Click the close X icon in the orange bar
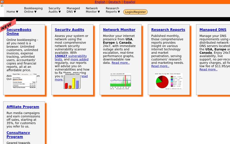Image resolution: width=230 pixels, height=144 pixels. point(2,2)
